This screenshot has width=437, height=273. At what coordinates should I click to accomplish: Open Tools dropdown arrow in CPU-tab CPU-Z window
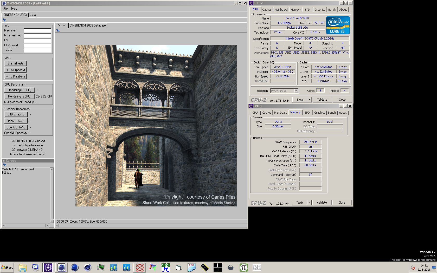tap(309, 100)
